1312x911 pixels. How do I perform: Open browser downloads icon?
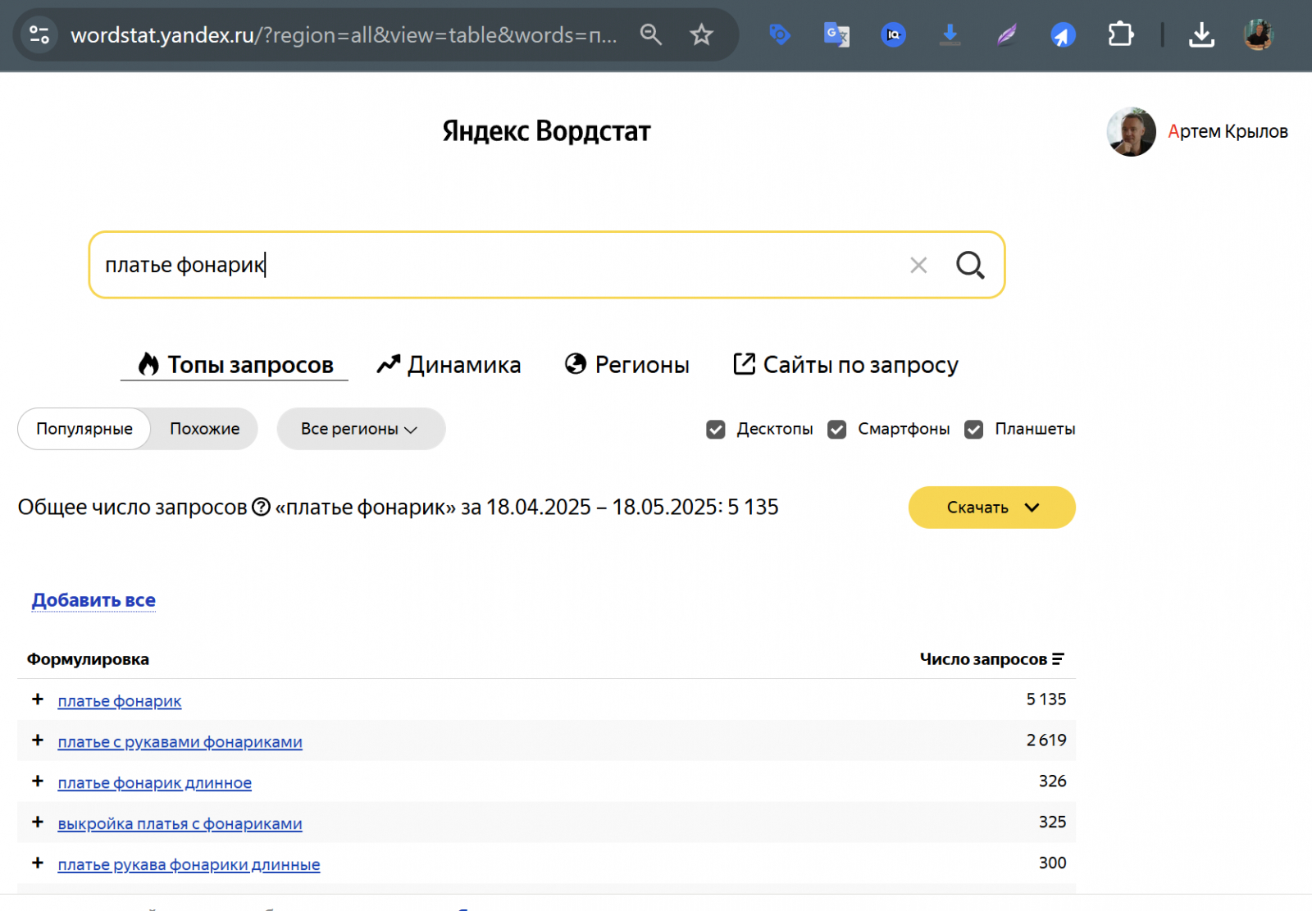(x=1201, y=34)
